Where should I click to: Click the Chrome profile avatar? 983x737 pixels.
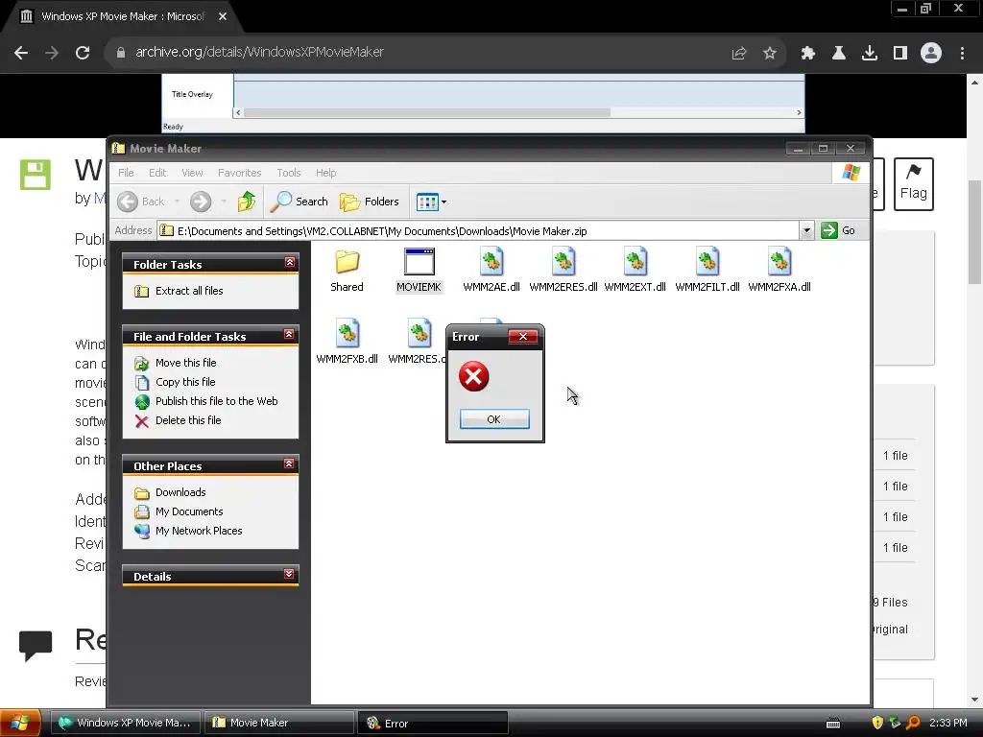931,53
